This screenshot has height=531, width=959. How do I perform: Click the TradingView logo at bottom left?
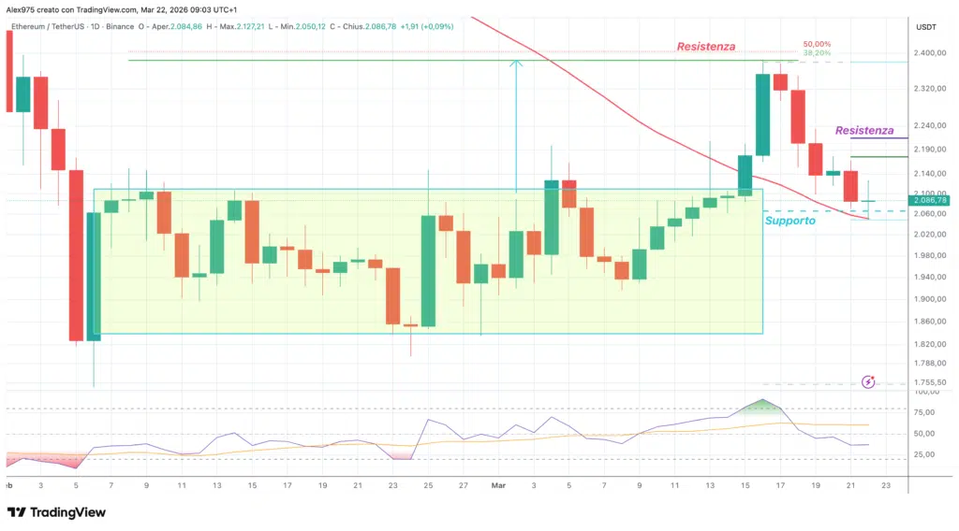[56, 512]
